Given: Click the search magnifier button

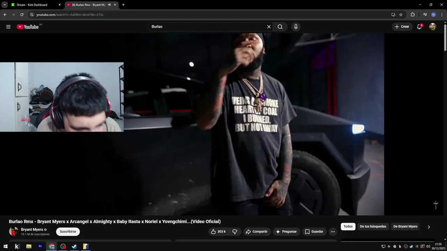Looking at the screenshot, I should pyautogui.click(x=280, y=26).
